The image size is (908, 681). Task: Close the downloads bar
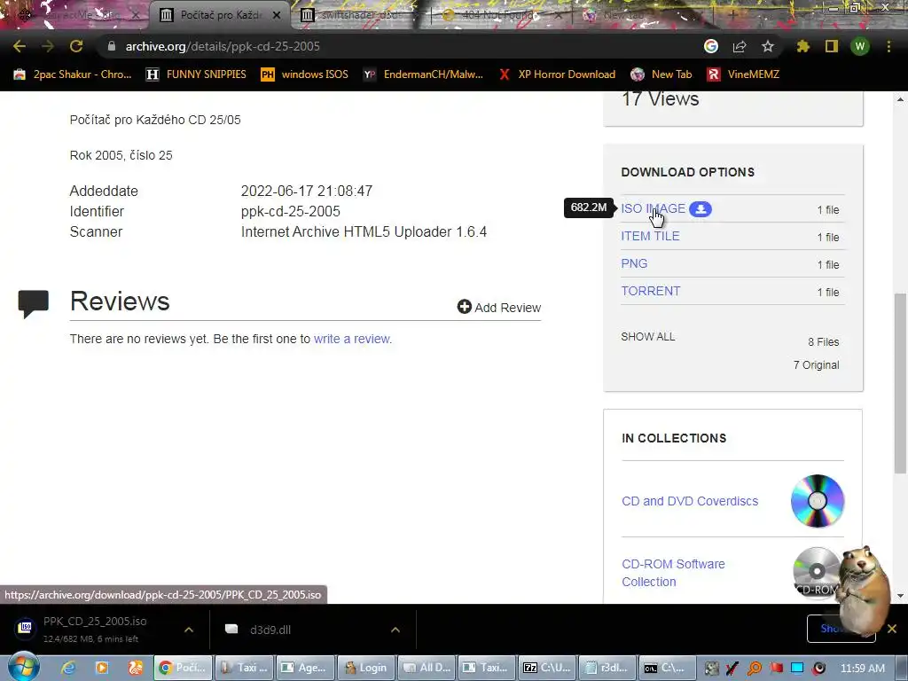(892, 629)
